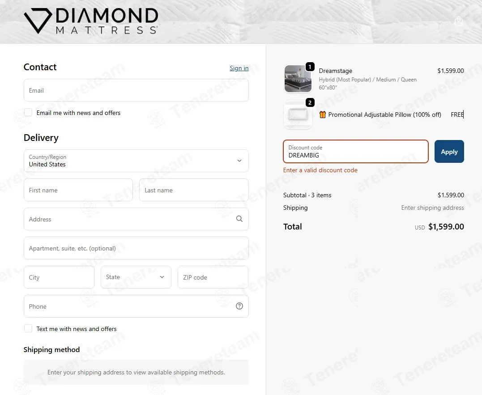Click the gift icon beside Promotional Pillow
The width and height of the screenshot is (482, 395).
coord(323,115)
